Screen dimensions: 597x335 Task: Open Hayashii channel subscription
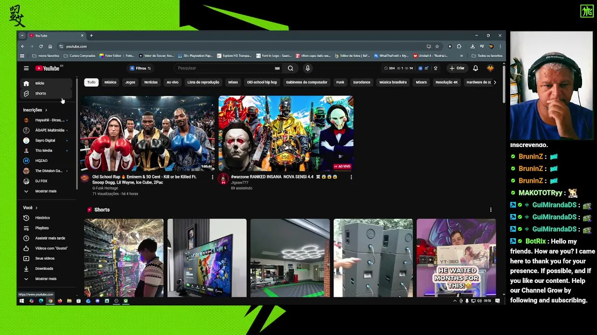point(47,120)
